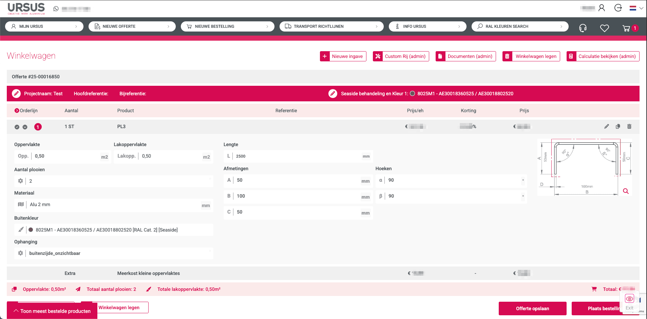This screenshot has height=319, width=647.
Task: Open favorites with the heart icon
Action: 605,28
